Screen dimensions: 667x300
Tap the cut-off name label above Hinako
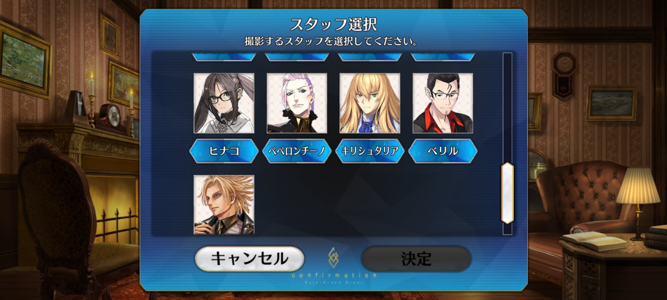[224, 57]
